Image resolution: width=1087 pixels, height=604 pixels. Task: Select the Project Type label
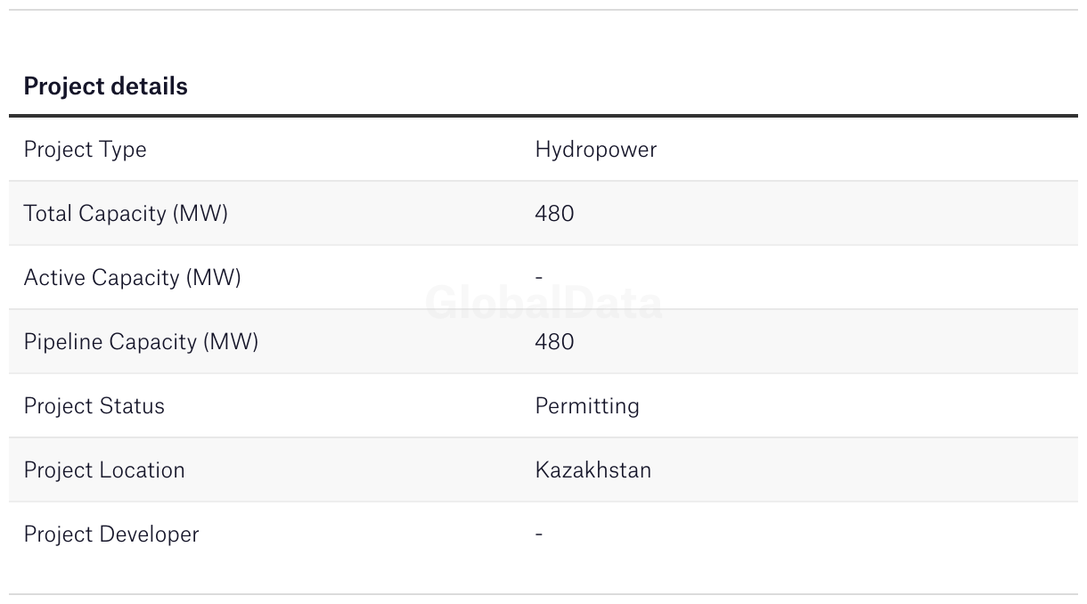point(85,149)
